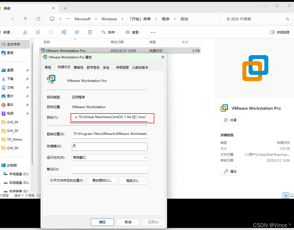Click the search magnifier icon
The height and width of the screenshot is (230, 294).
point(288,19)
